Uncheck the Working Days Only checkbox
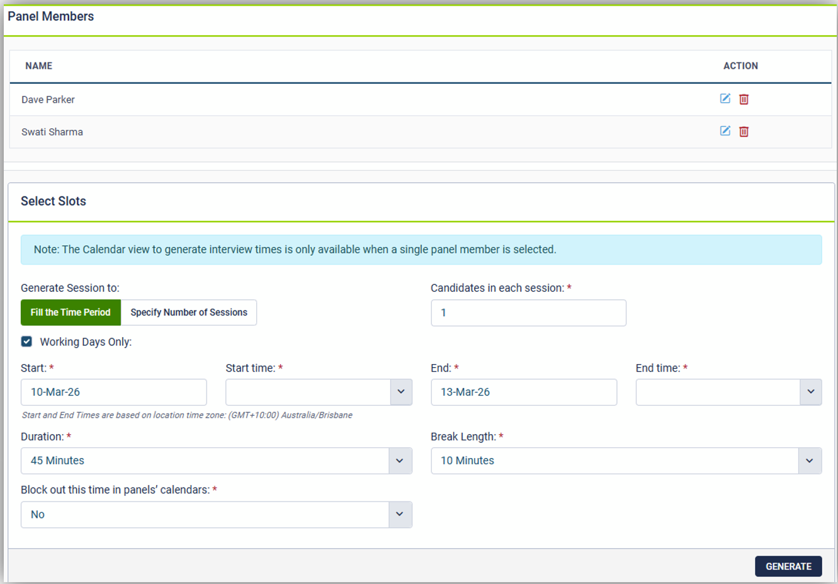Screen dimensions: 838x584 point(26,341)
